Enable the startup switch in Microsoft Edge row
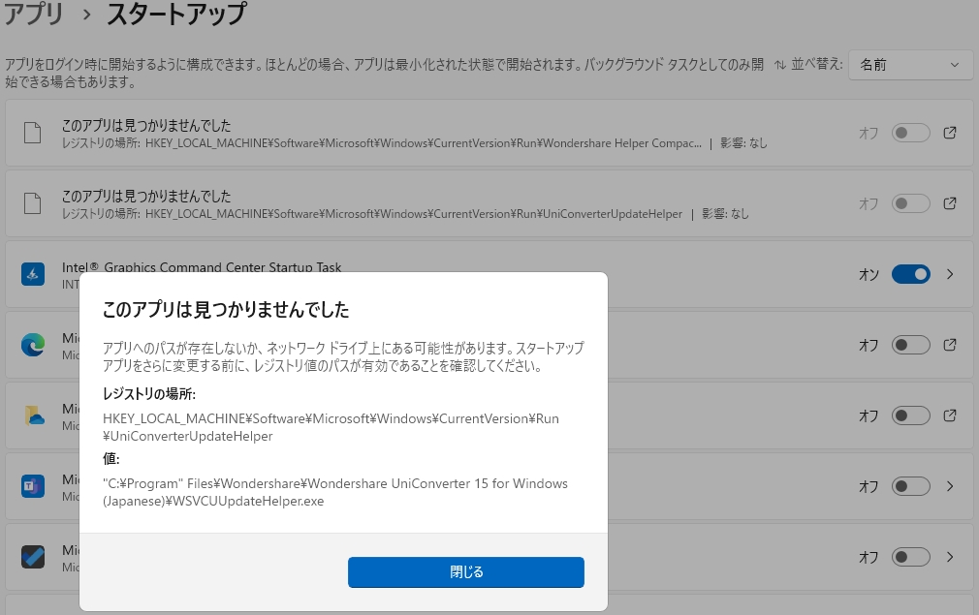The image size is (979, 615). pyautogui.click(x=911, y=344)
